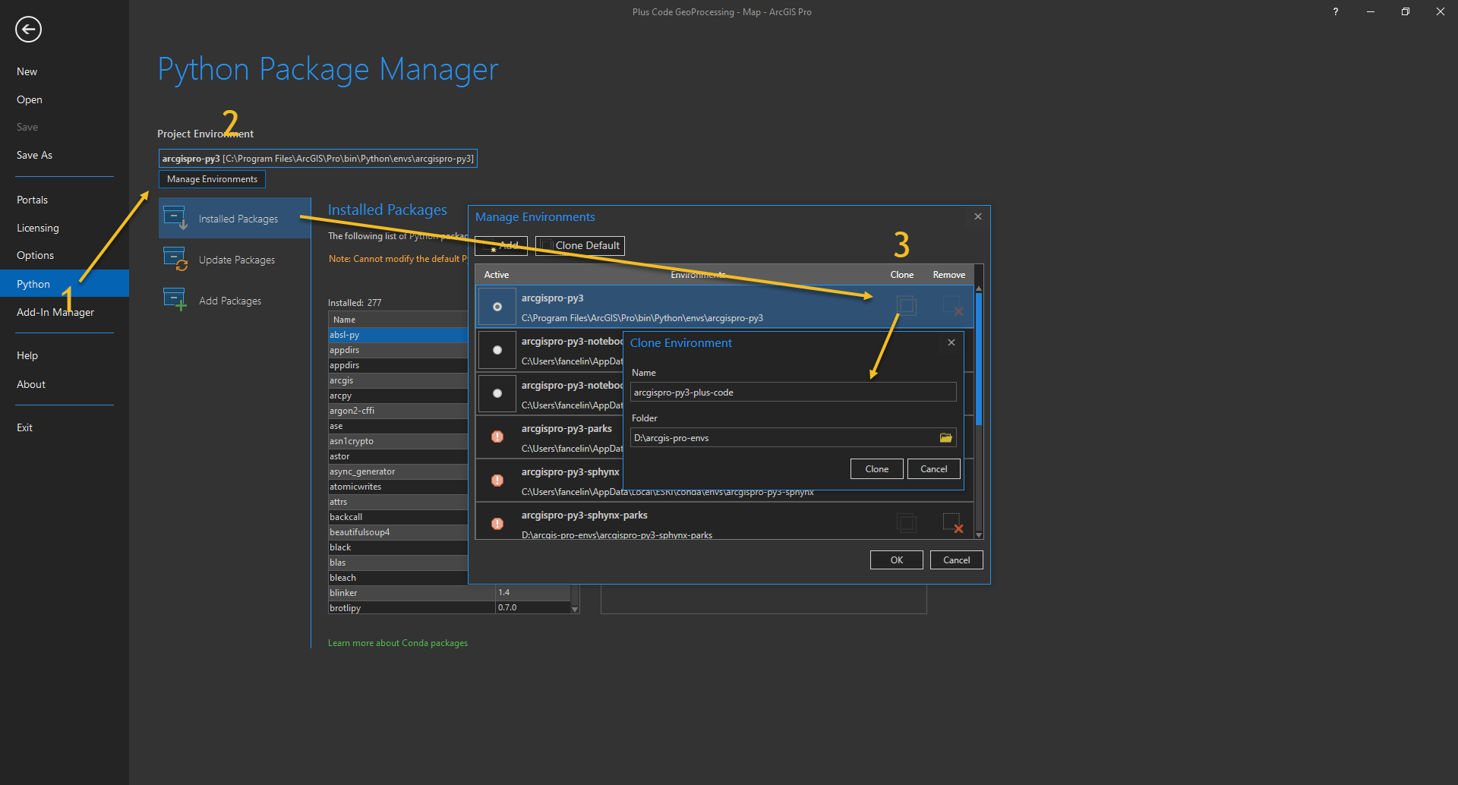Click the Clone Default button
Viewport: 1458px width, 785px height.
click(x=580, y=245)
